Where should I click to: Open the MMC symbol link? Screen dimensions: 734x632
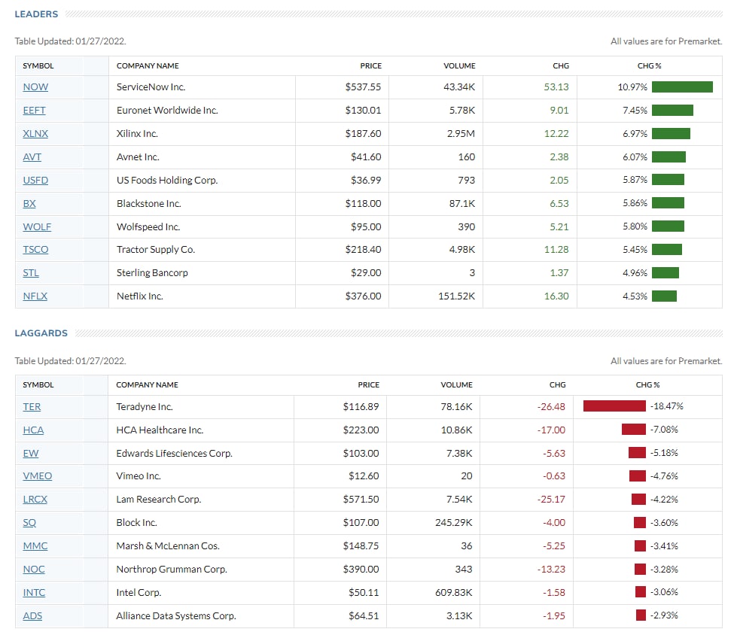click(35, 546)
